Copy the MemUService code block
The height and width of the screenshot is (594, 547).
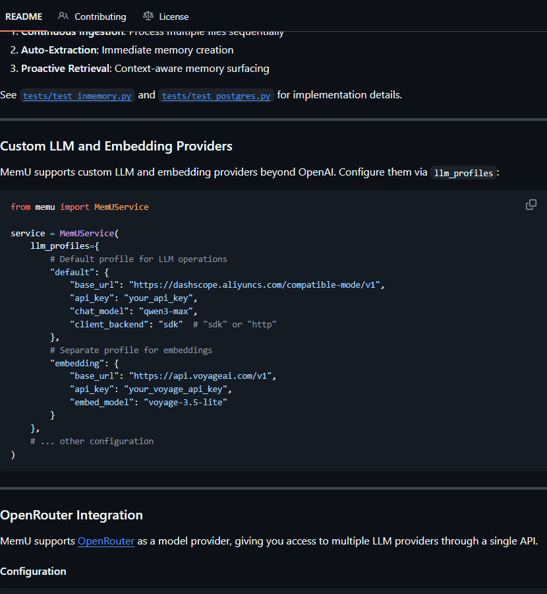(x=531, y=205)
